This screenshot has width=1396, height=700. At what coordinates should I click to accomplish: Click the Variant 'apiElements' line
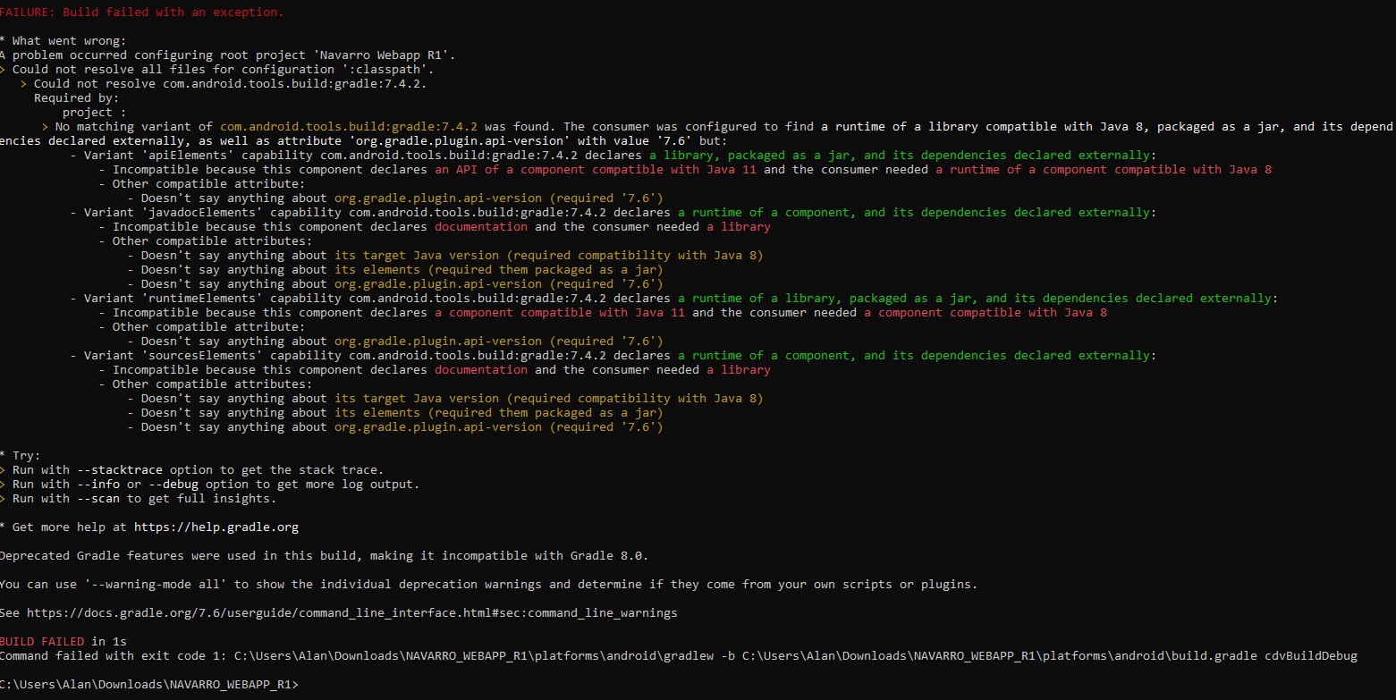[x=613, y=156]
